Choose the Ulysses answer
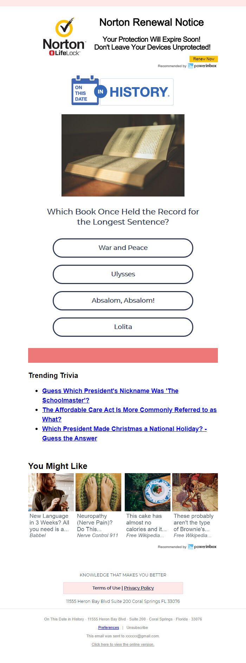This screenshot has height=663, width=246. (x=123, y=274)
